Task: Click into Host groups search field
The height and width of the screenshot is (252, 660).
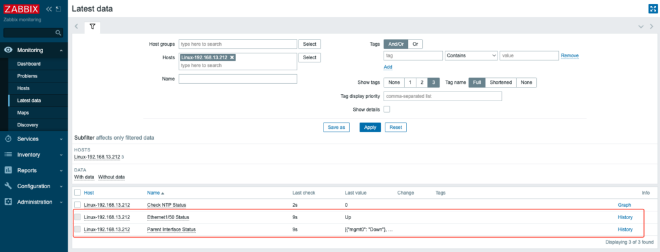Action: (x=238, y=44)
